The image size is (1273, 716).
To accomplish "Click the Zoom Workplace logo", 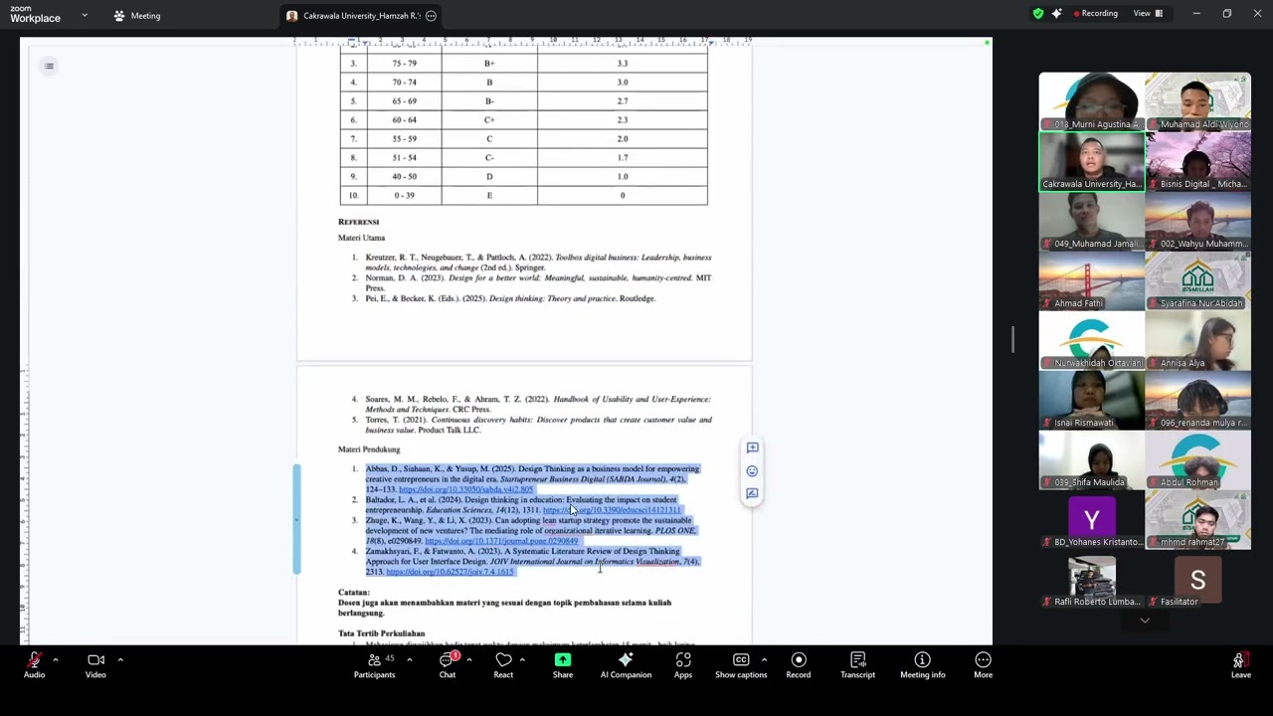I will coord(35,15).
